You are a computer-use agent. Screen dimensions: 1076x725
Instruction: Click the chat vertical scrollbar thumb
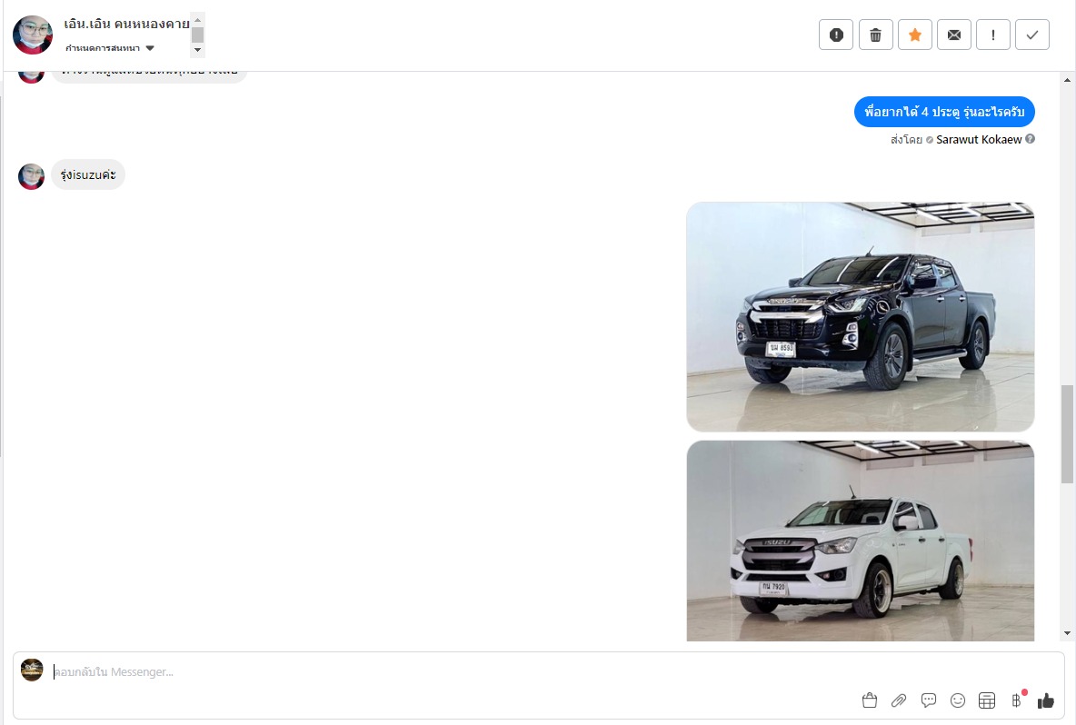point(1067,434)
